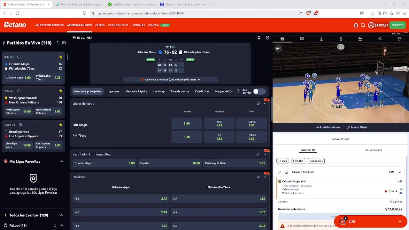Collapse Todos los Eventos (120) list
This screenshot has width=409, height=230.
(x=62, y=215)
